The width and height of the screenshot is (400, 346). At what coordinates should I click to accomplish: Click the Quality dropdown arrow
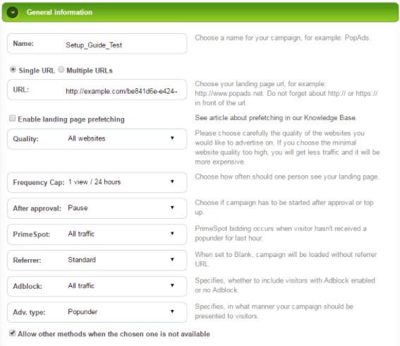tap(172, 138)
